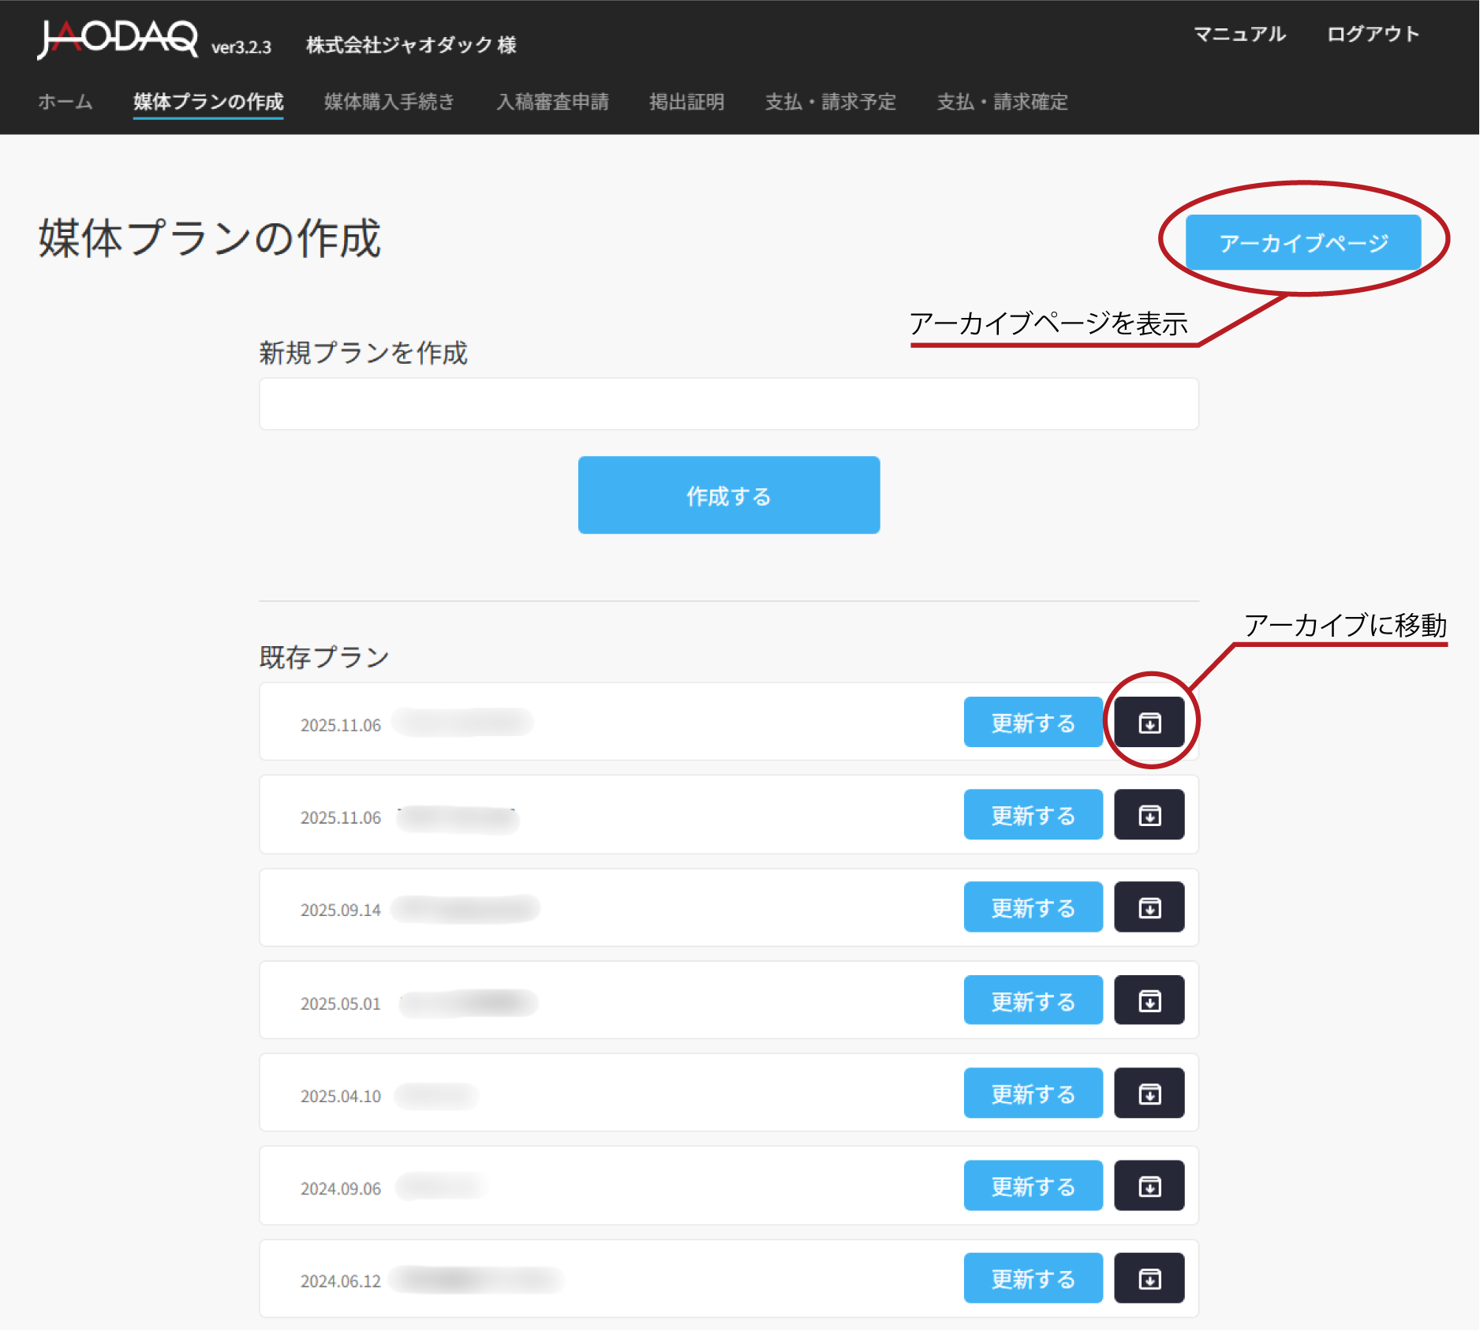The height and width of the screenshot is (1331, 1480).
Task: Select the 2024.06.12 date text
Action: [x=341, y=1281]
